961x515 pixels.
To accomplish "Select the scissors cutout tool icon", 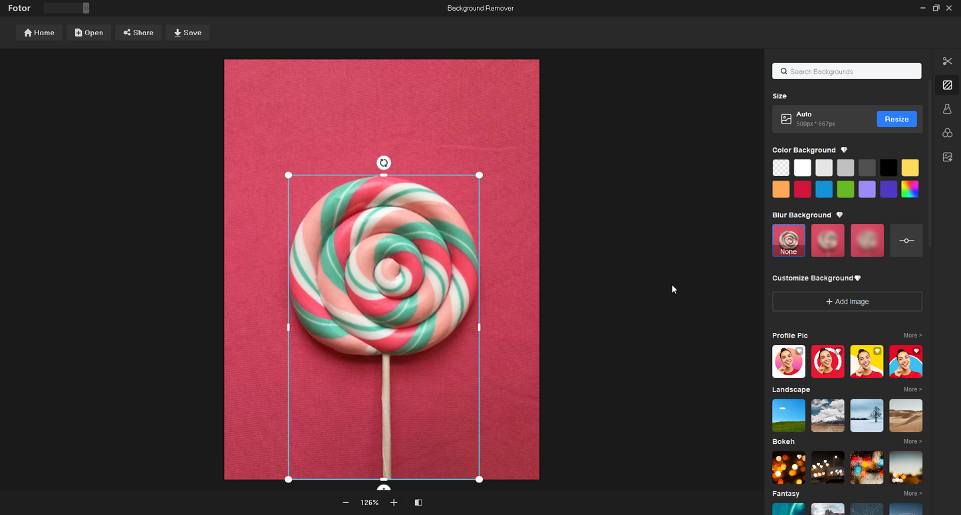I will click(947, 61).
